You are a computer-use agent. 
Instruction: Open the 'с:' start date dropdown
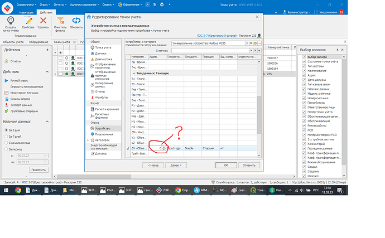[46, 156]
